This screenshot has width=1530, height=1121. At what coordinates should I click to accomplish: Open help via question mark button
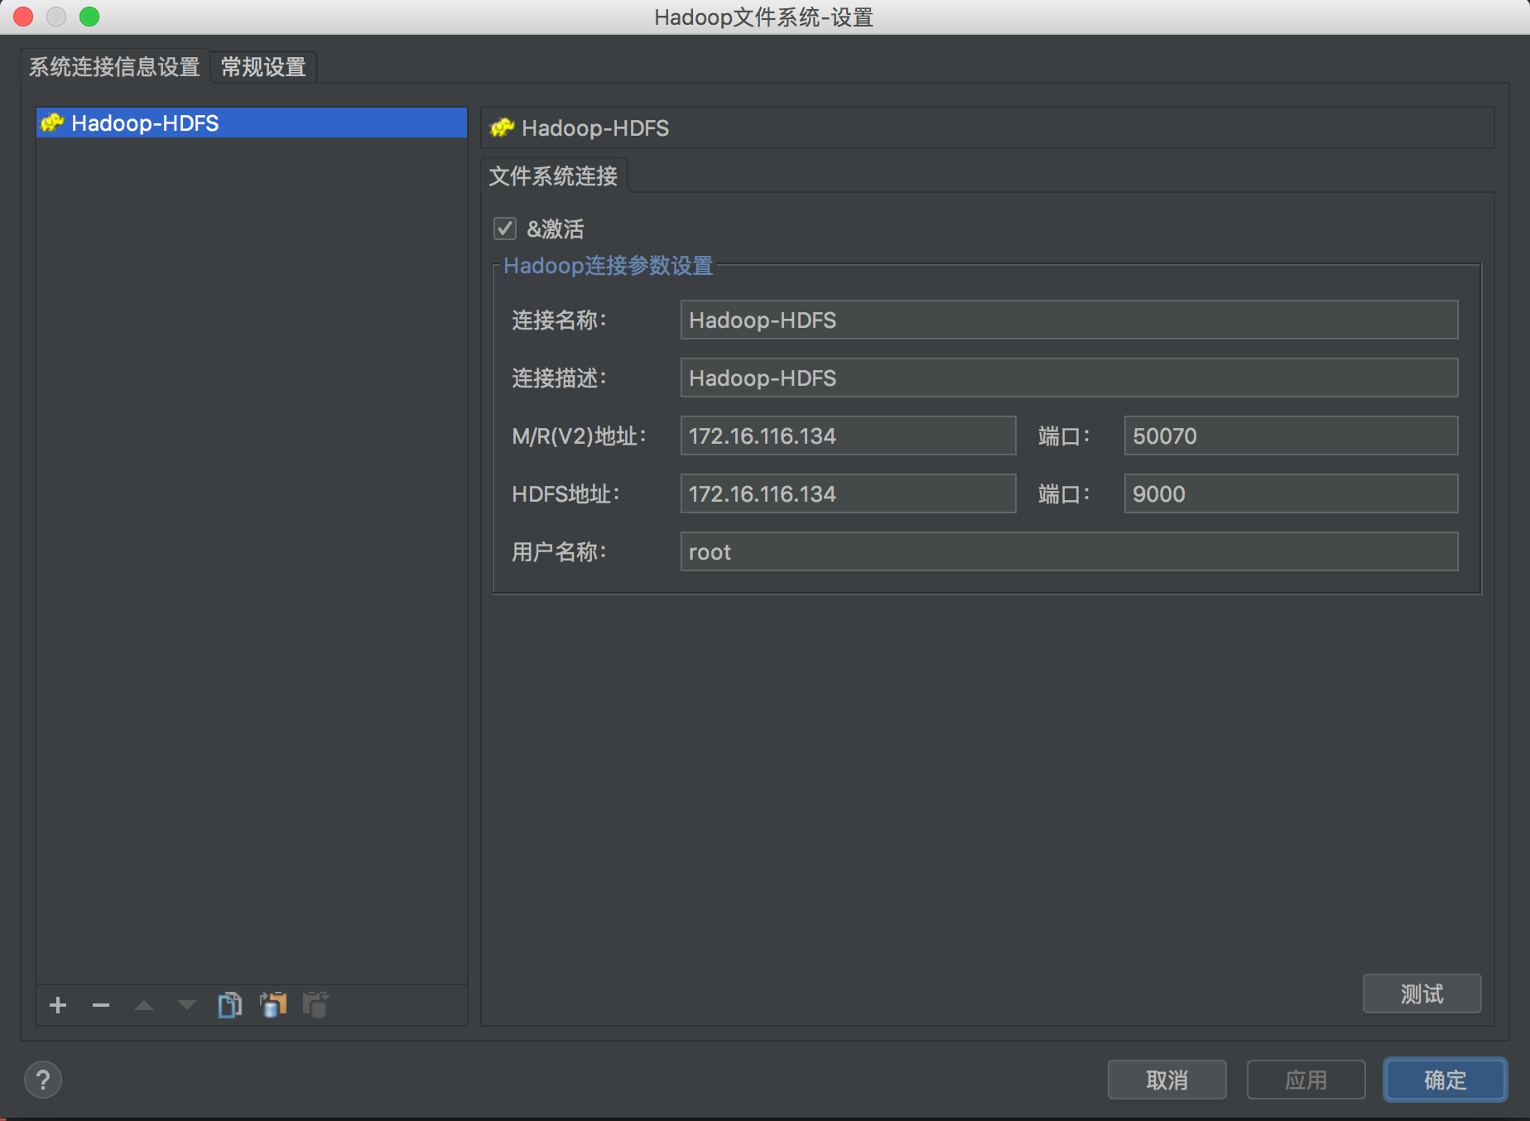(x=43, y=1080)
